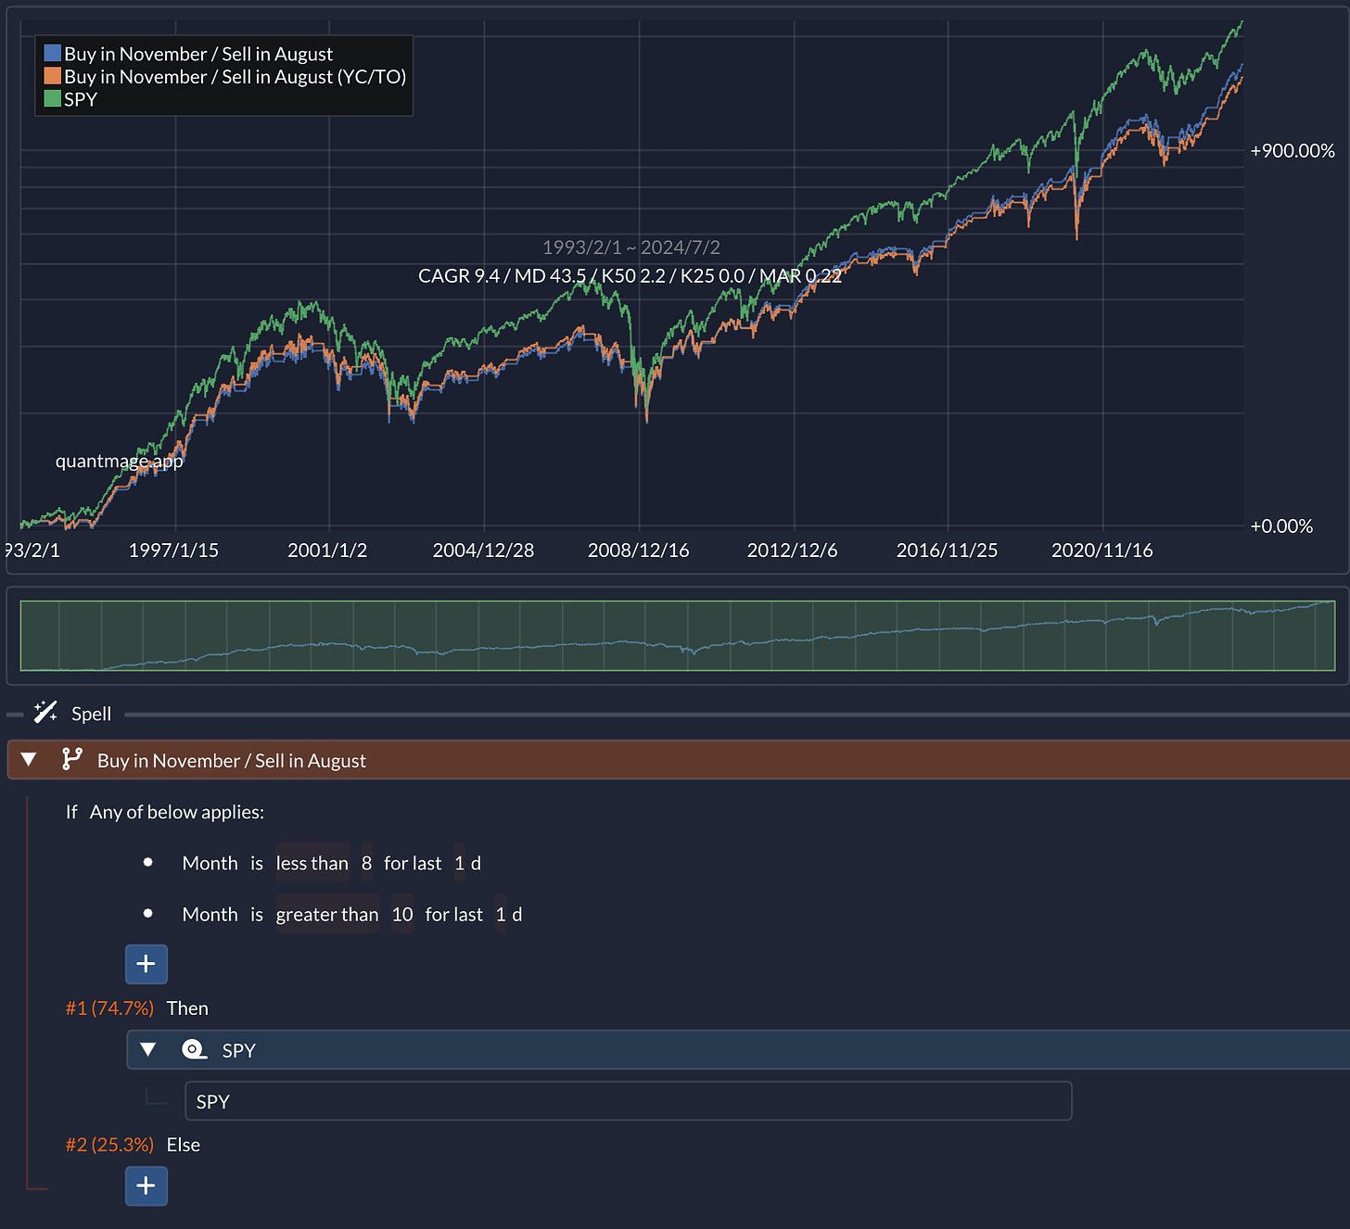Image resolution: width=1350 pixels, height=1229 pixels.
Task: Collapse the Buy in November / Sell in August block
Action: point(29,759)
